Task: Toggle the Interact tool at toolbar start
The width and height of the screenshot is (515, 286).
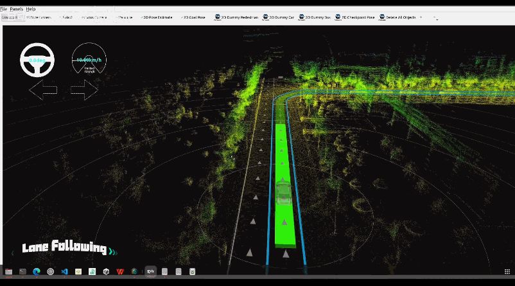Action: point(10,17)
